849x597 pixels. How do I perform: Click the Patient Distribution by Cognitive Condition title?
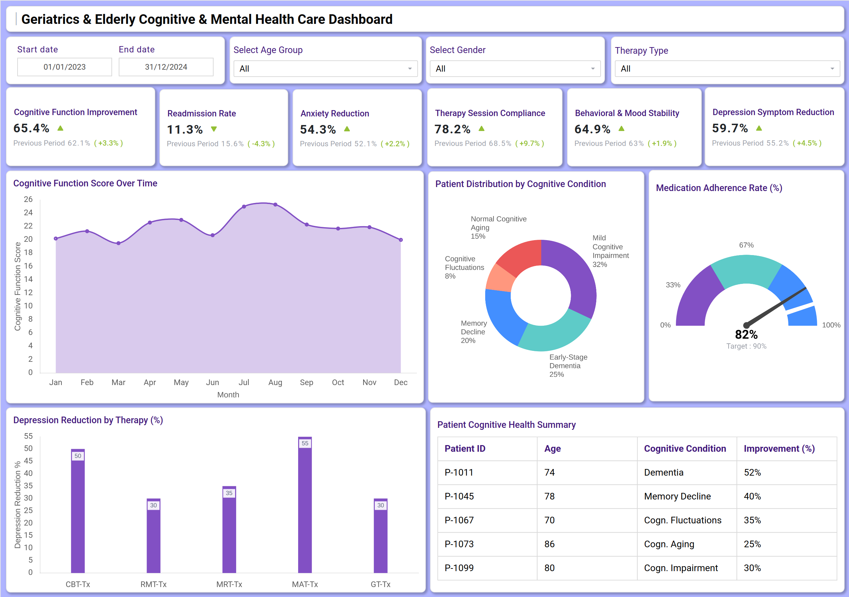[x=520, y=184]
